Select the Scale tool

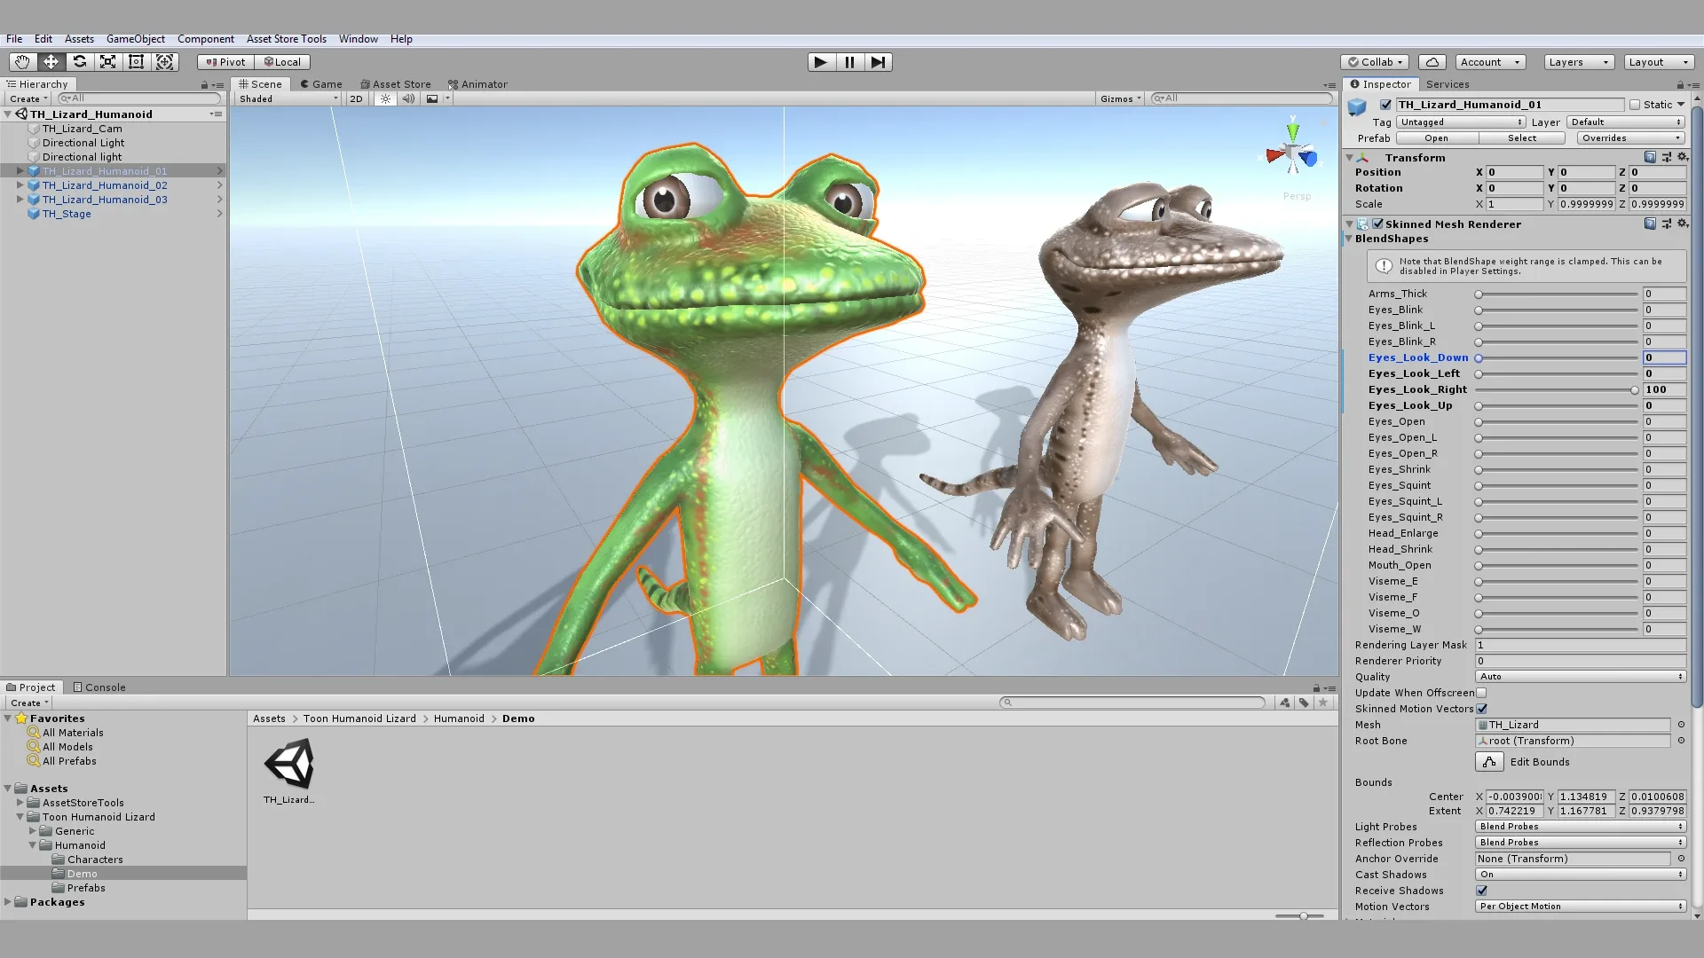click(107, 62)
